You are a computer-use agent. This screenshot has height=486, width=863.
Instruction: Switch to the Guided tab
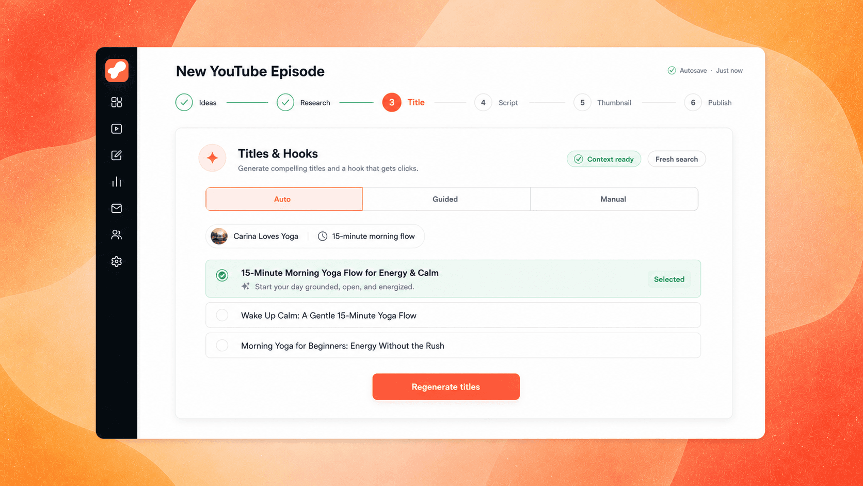446,199
